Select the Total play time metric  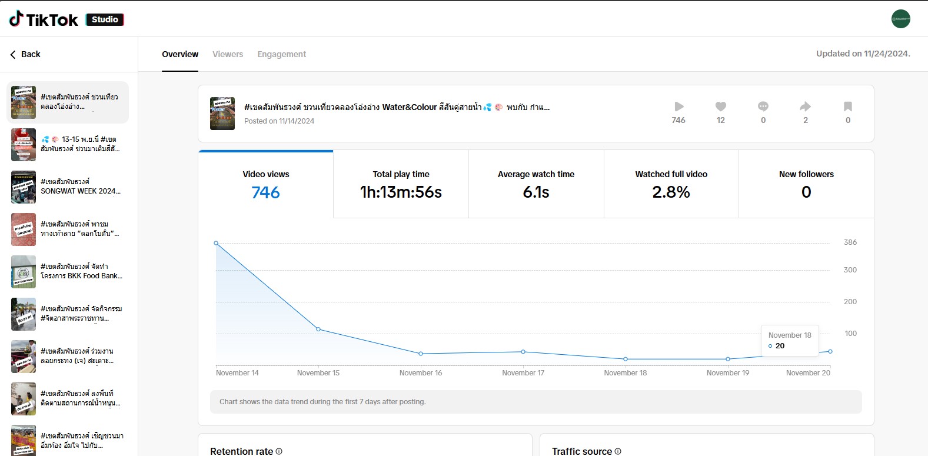(x=401, y=184)
